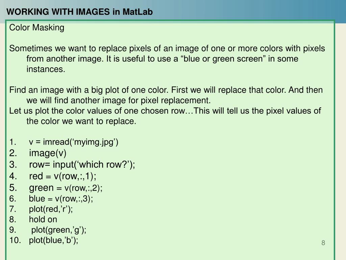Click the hold on command line
This screenshot has width=346, height=260.
(x=43, y=219)
